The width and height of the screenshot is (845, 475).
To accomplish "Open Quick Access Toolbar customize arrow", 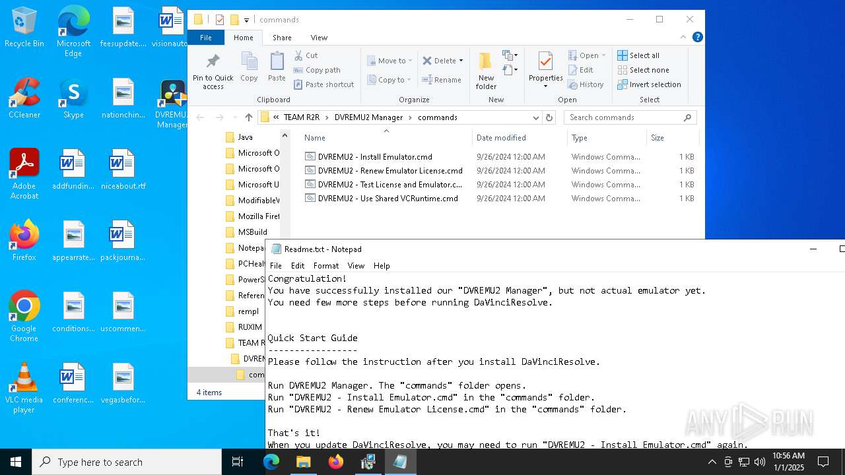I will 246,20.
